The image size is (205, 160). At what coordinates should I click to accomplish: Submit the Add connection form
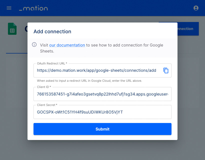[102, 129]
